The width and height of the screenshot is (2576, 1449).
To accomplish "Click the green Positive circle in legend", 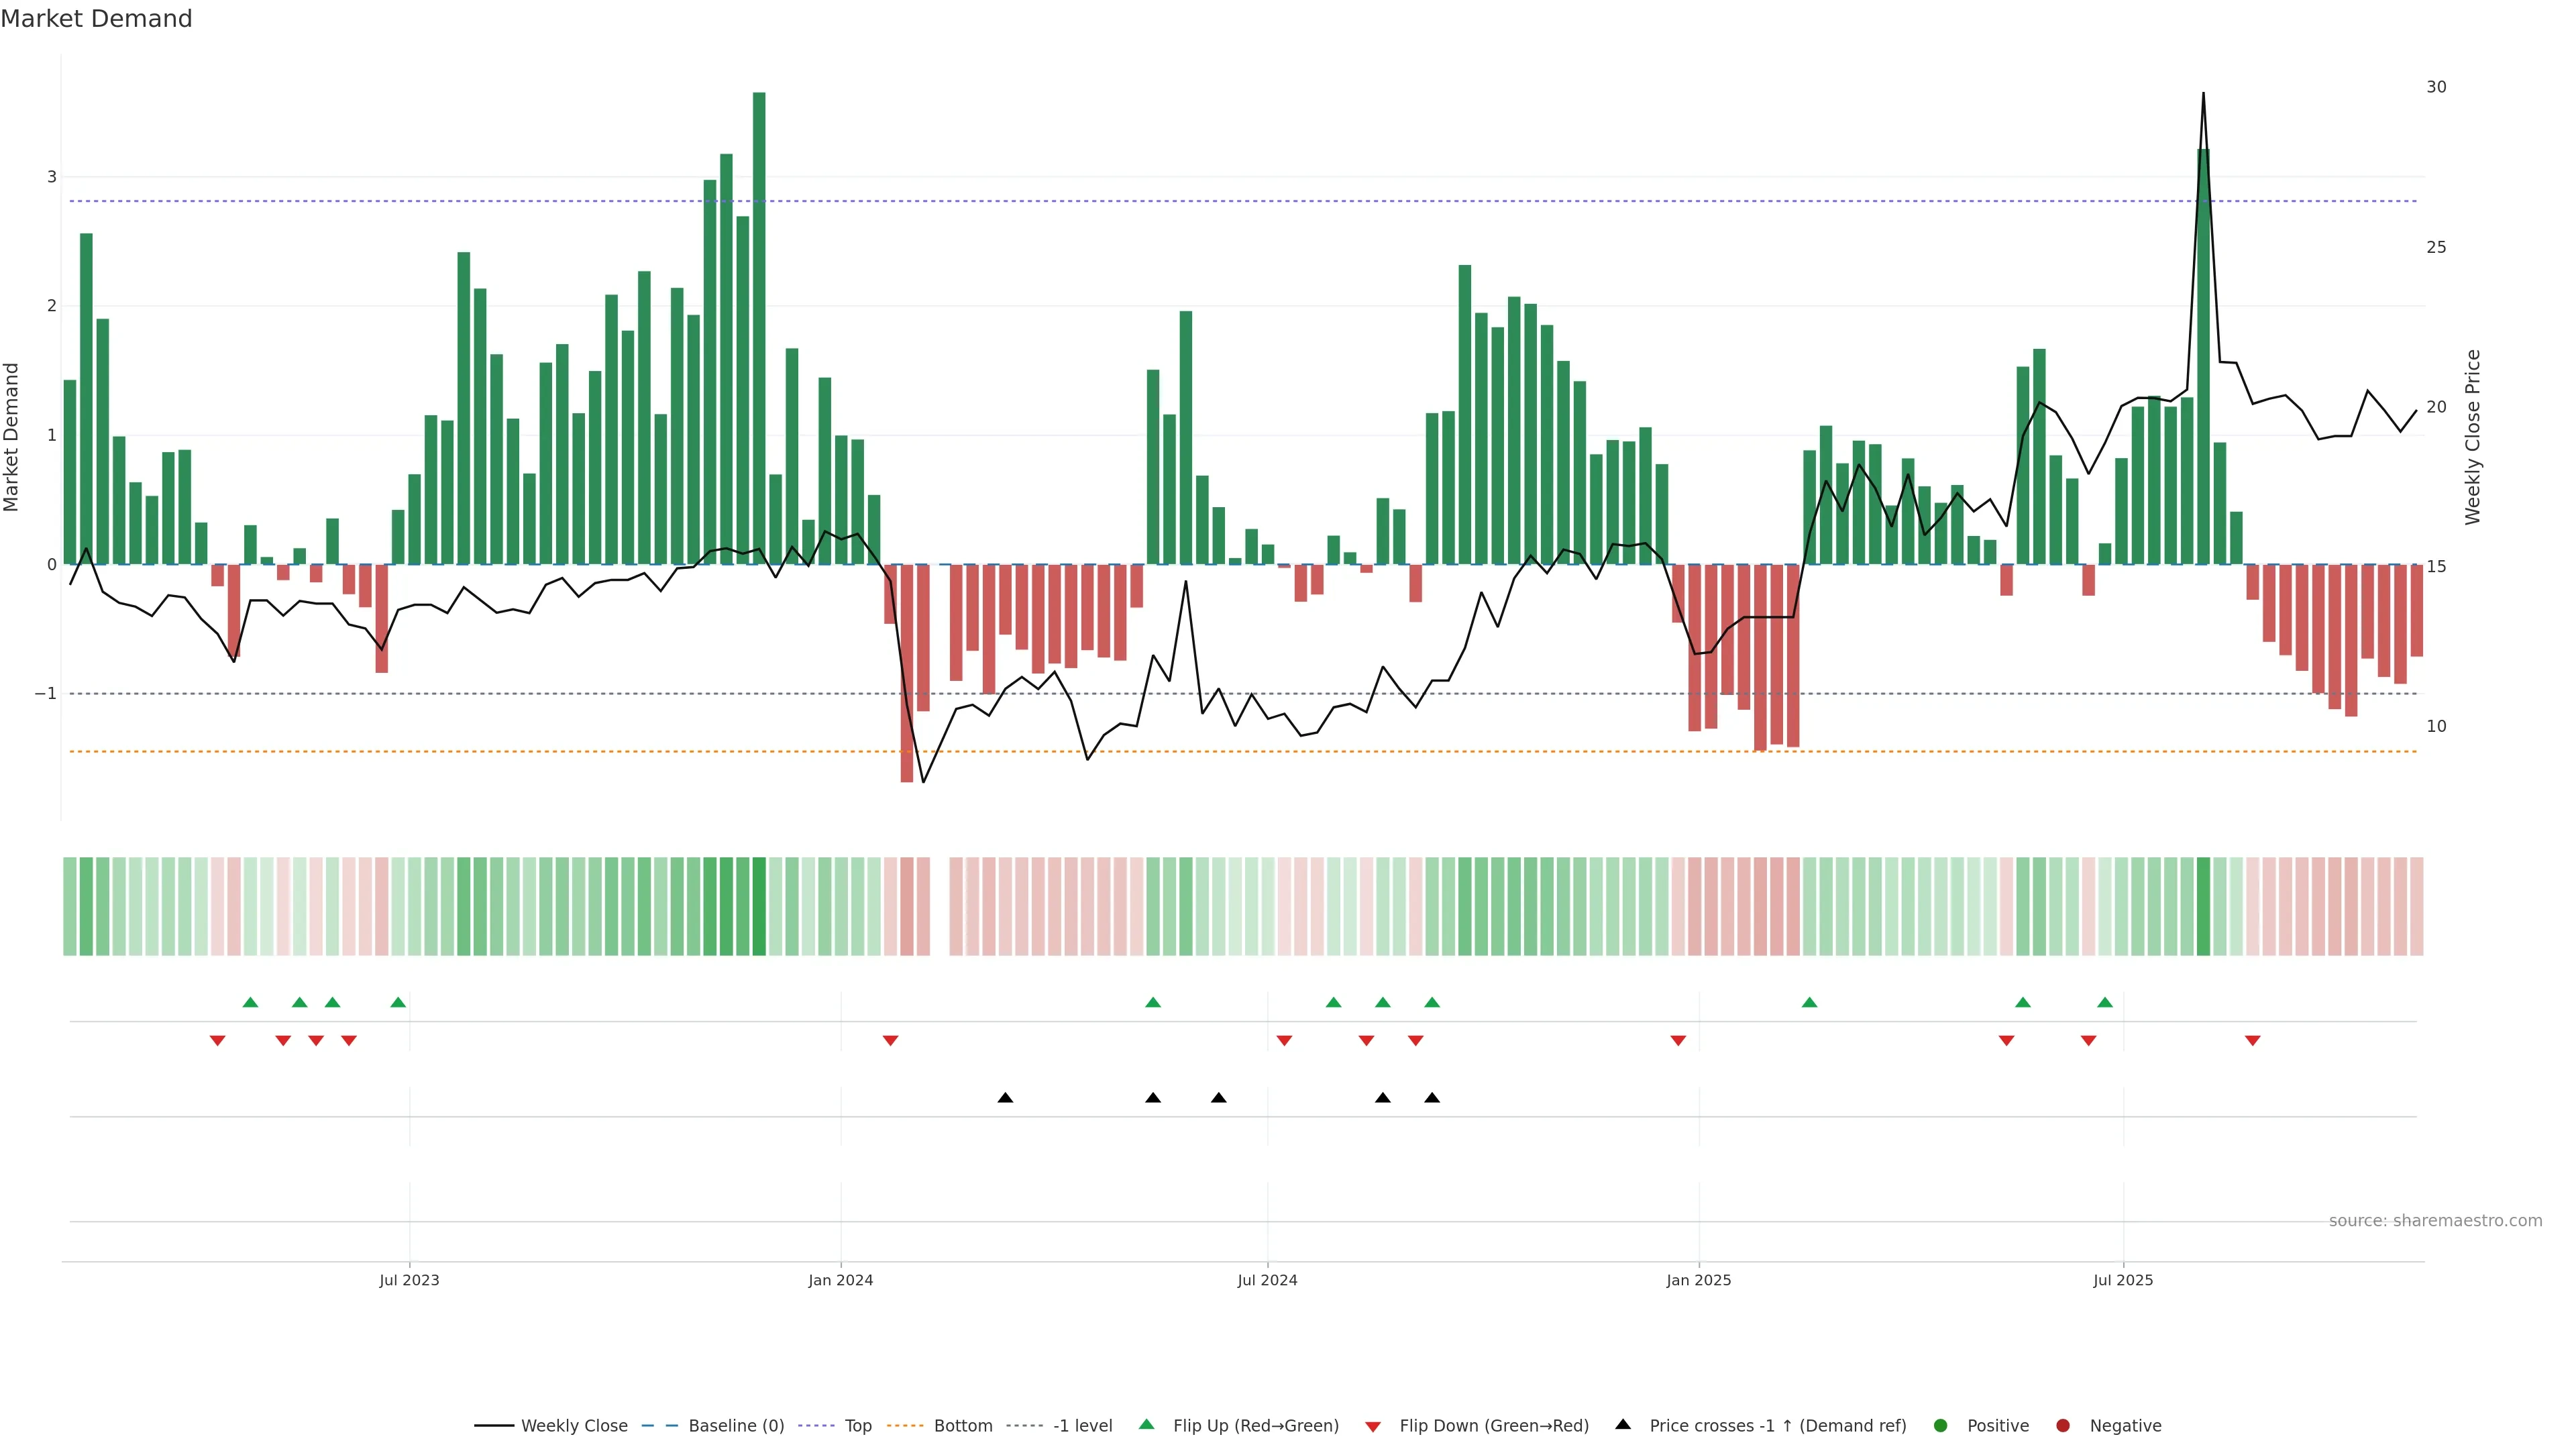I will click(1941, 1425).
